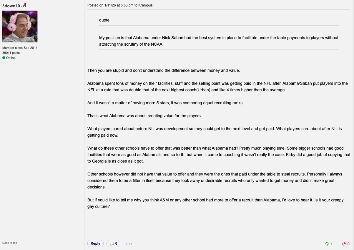
Task: Click the upvote count number 1
Action: coord(332,244)
